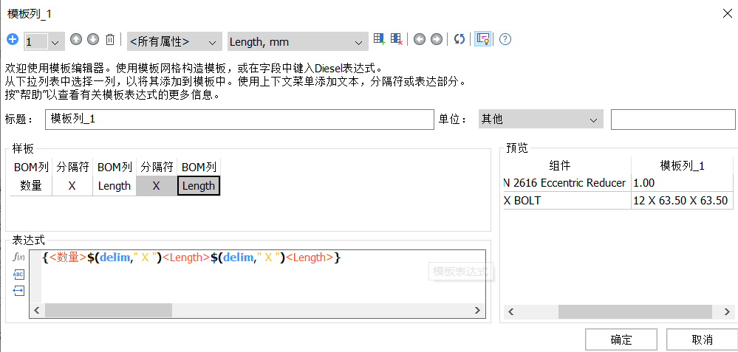The width and height of the screenshot is (738, 352).
Task: Open the 单位 dropdown showing 其他
Action: click(540, 120)
